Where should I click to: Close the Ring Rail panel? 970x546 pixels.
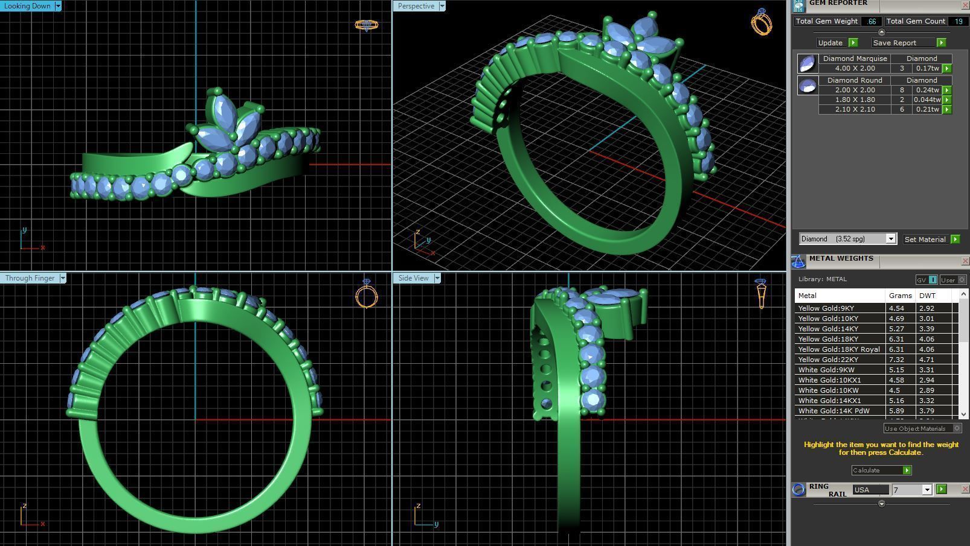965,489
